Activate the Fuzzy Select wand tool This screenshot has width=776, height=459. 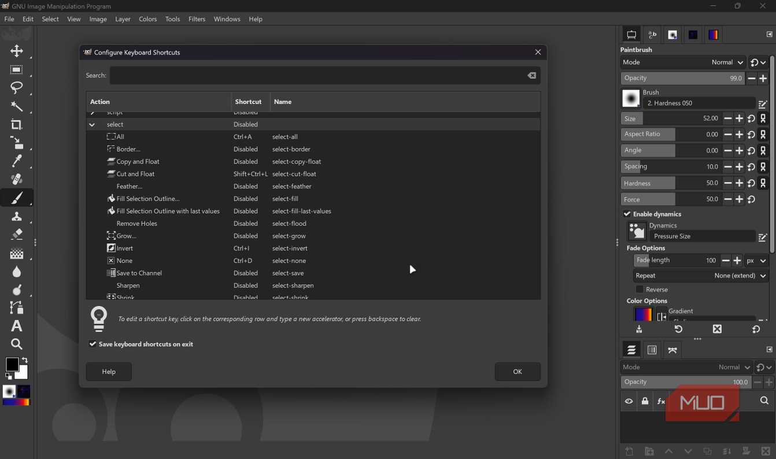coord(17,106)
